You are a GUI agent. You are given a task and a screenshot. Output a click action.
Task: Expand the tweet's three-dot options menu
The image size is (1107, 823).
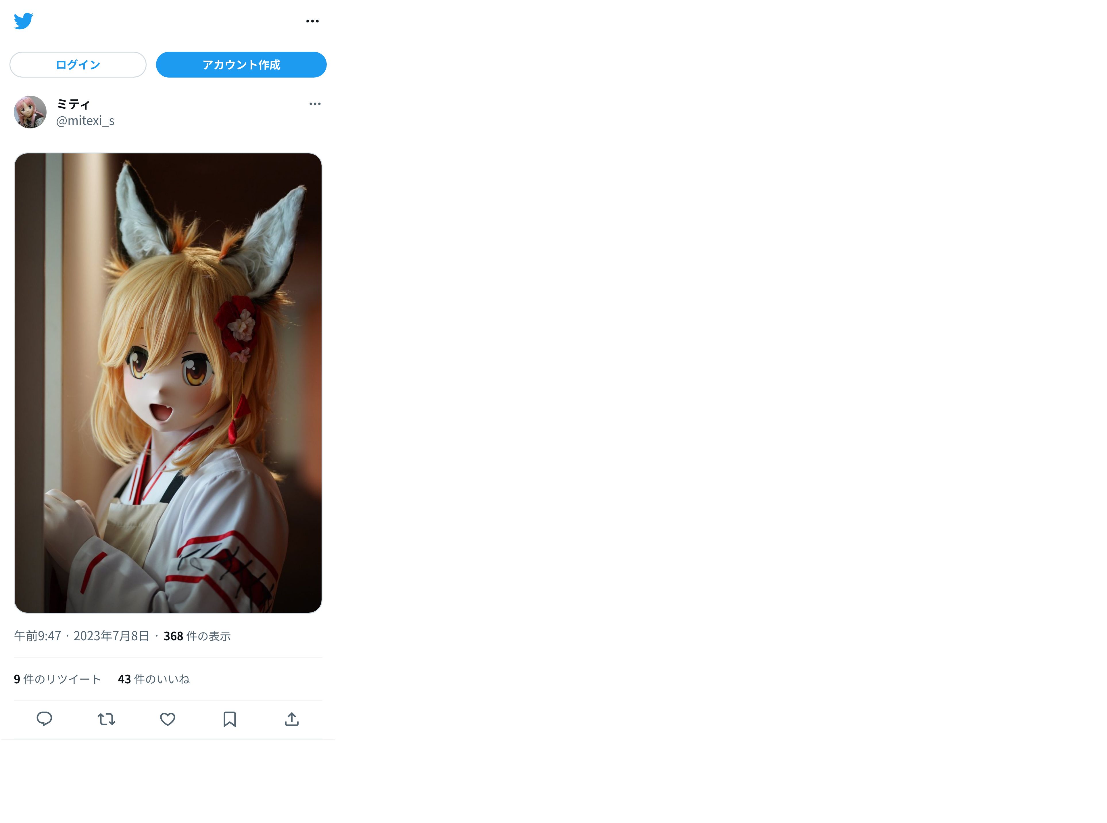click(x=315, y=104)
